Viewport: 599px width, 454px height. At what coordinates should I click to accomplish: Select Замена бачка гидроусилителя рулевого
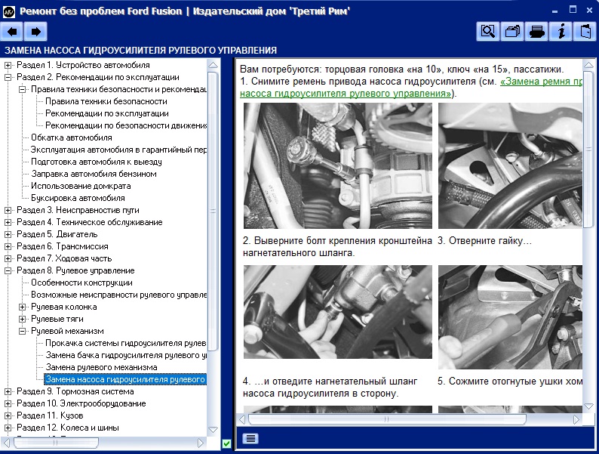coord(126,355)
